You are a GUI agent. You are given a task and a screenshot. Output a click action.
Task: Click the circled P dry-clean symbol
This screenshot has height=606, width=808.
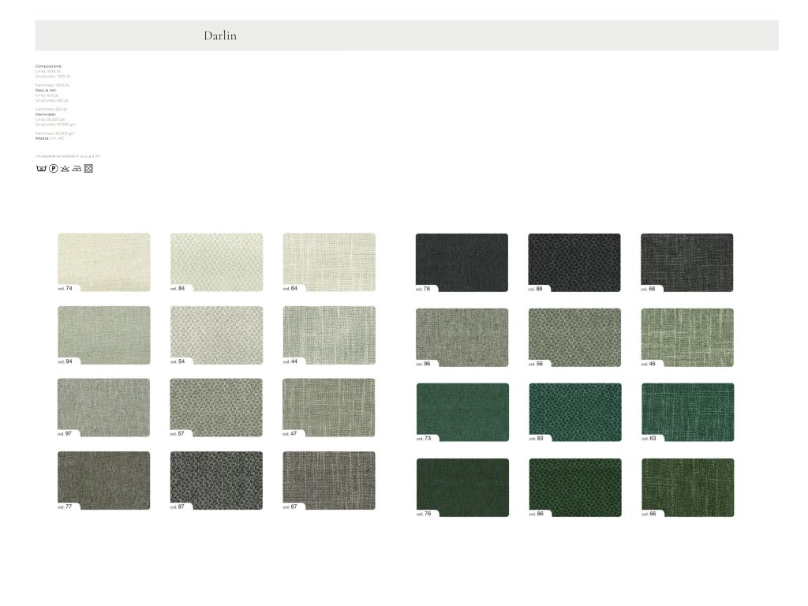[54, 168]
